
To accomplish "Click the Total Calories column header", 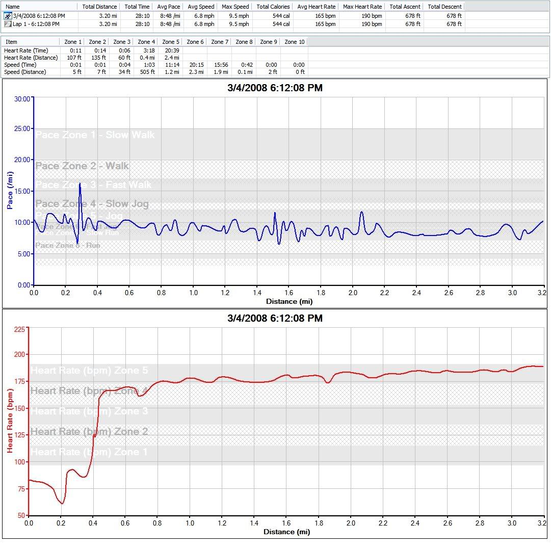I will (x=273, y=7).
